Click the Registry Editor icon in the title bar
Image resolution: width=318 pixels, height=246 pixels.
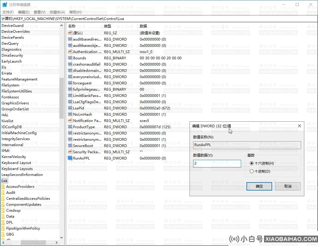coord(4,4)
